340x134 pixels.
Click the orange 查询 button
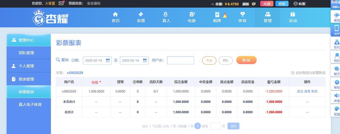point(246,60)
